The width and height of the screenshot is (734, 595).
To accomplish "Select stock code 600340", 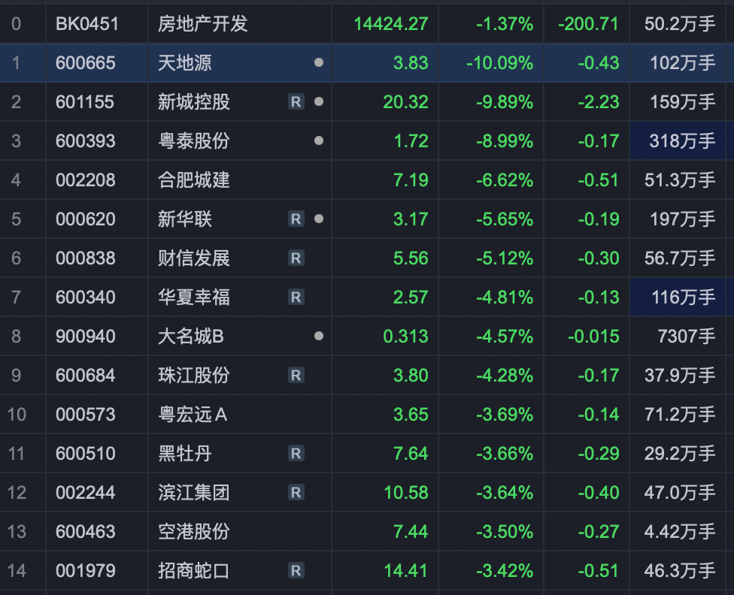I will (x=85, y=297).
